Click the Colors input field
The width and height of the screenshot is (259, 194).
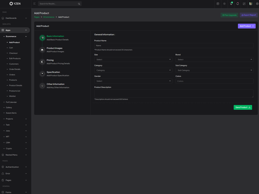[214, 81]
